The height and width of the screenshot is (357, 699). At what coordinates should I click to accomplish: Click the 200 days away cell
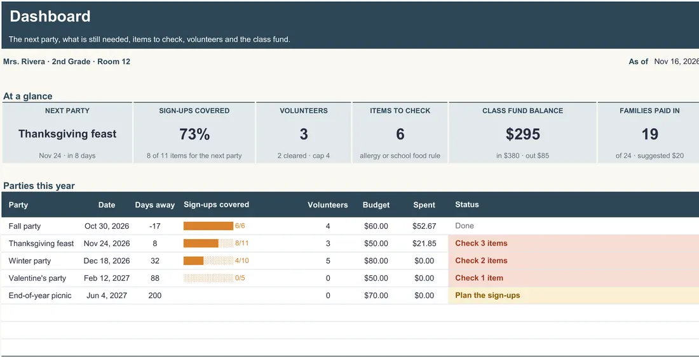tap(154, 295)
